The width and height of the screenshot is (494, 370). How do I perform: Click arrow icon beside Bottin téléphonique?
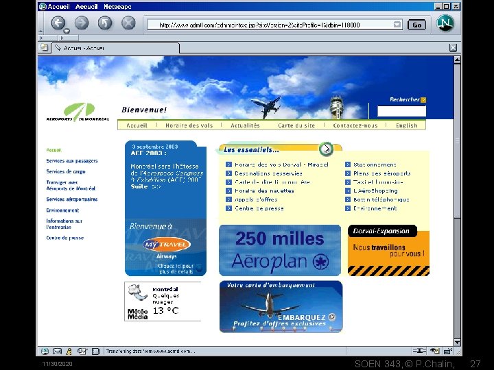point(348,199)
